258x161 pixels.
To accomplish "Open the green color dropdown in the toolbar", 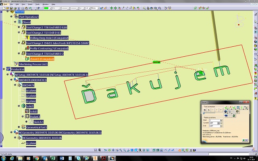I will [51, 8].
